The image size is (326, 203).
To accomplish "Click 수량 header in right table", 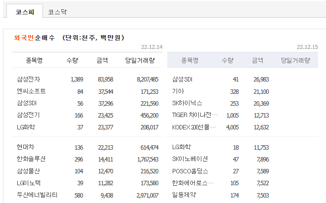I will point(228,60).
